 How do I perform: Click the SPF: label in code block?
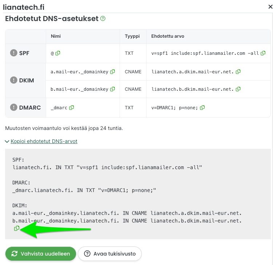pos(18,160)
